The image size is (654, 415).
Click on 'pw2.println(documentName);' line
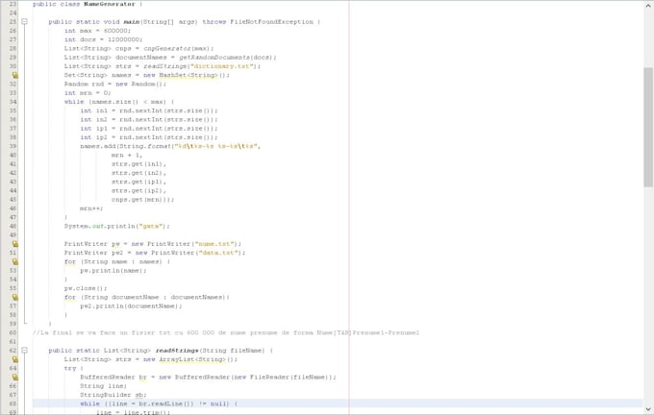click(x=131, y=306)
